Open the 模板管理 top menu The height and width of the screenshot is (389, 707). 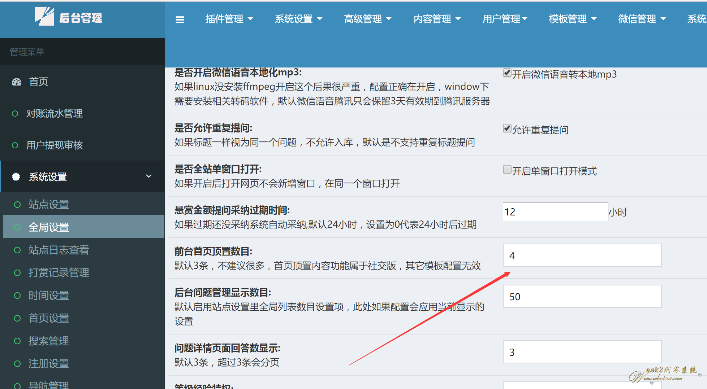[572, 19]
